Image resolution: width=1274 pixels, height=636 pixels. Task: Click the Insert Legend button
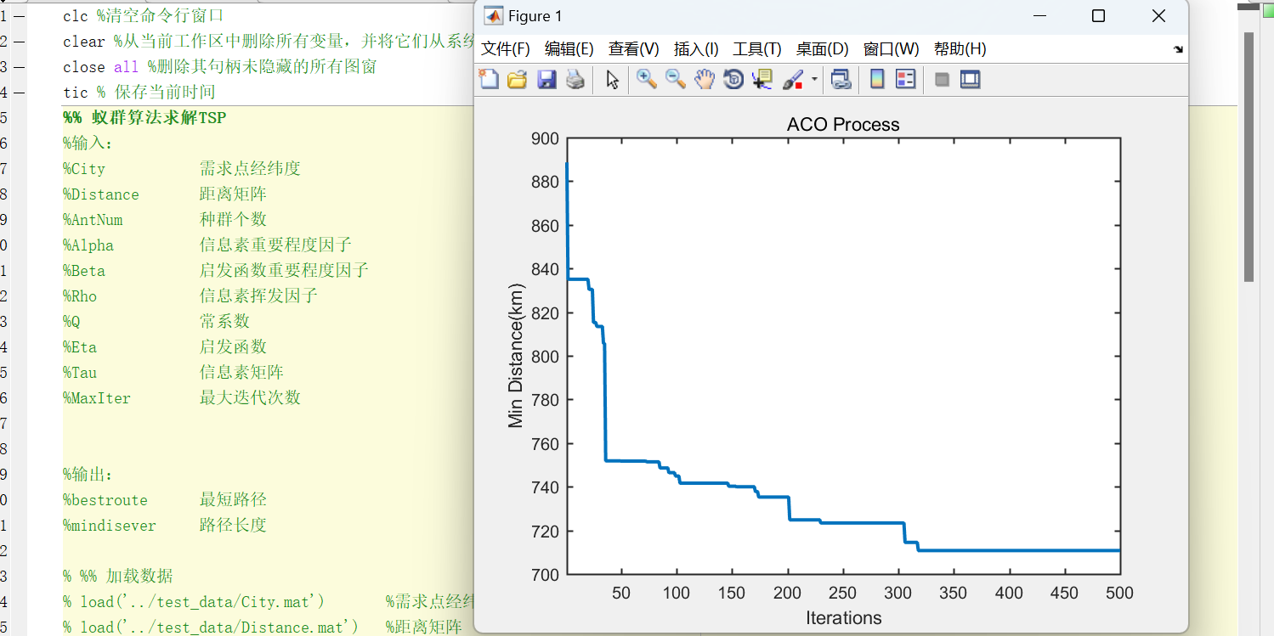click(x=906, y=80)
